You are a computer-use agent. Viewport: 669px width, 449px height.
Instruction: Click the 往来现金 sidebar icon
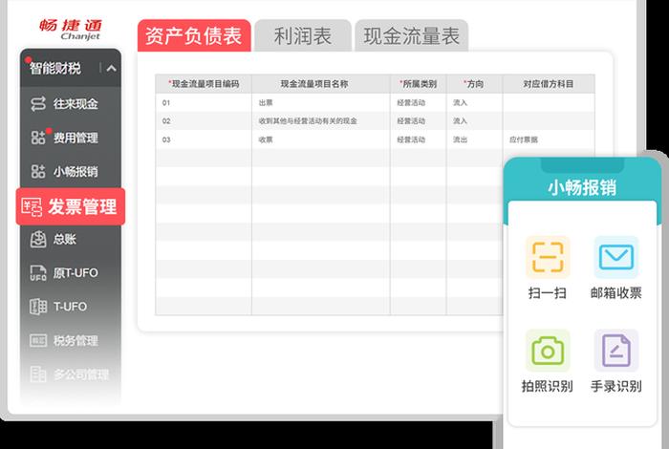38,103
